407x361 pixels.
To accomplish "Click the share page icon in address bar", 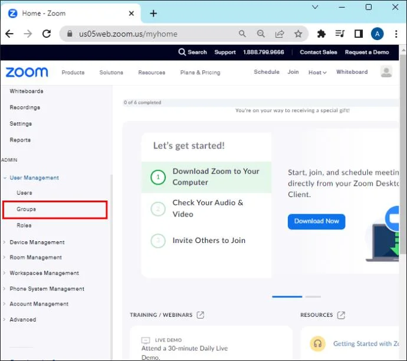I will tap(279, 34).
